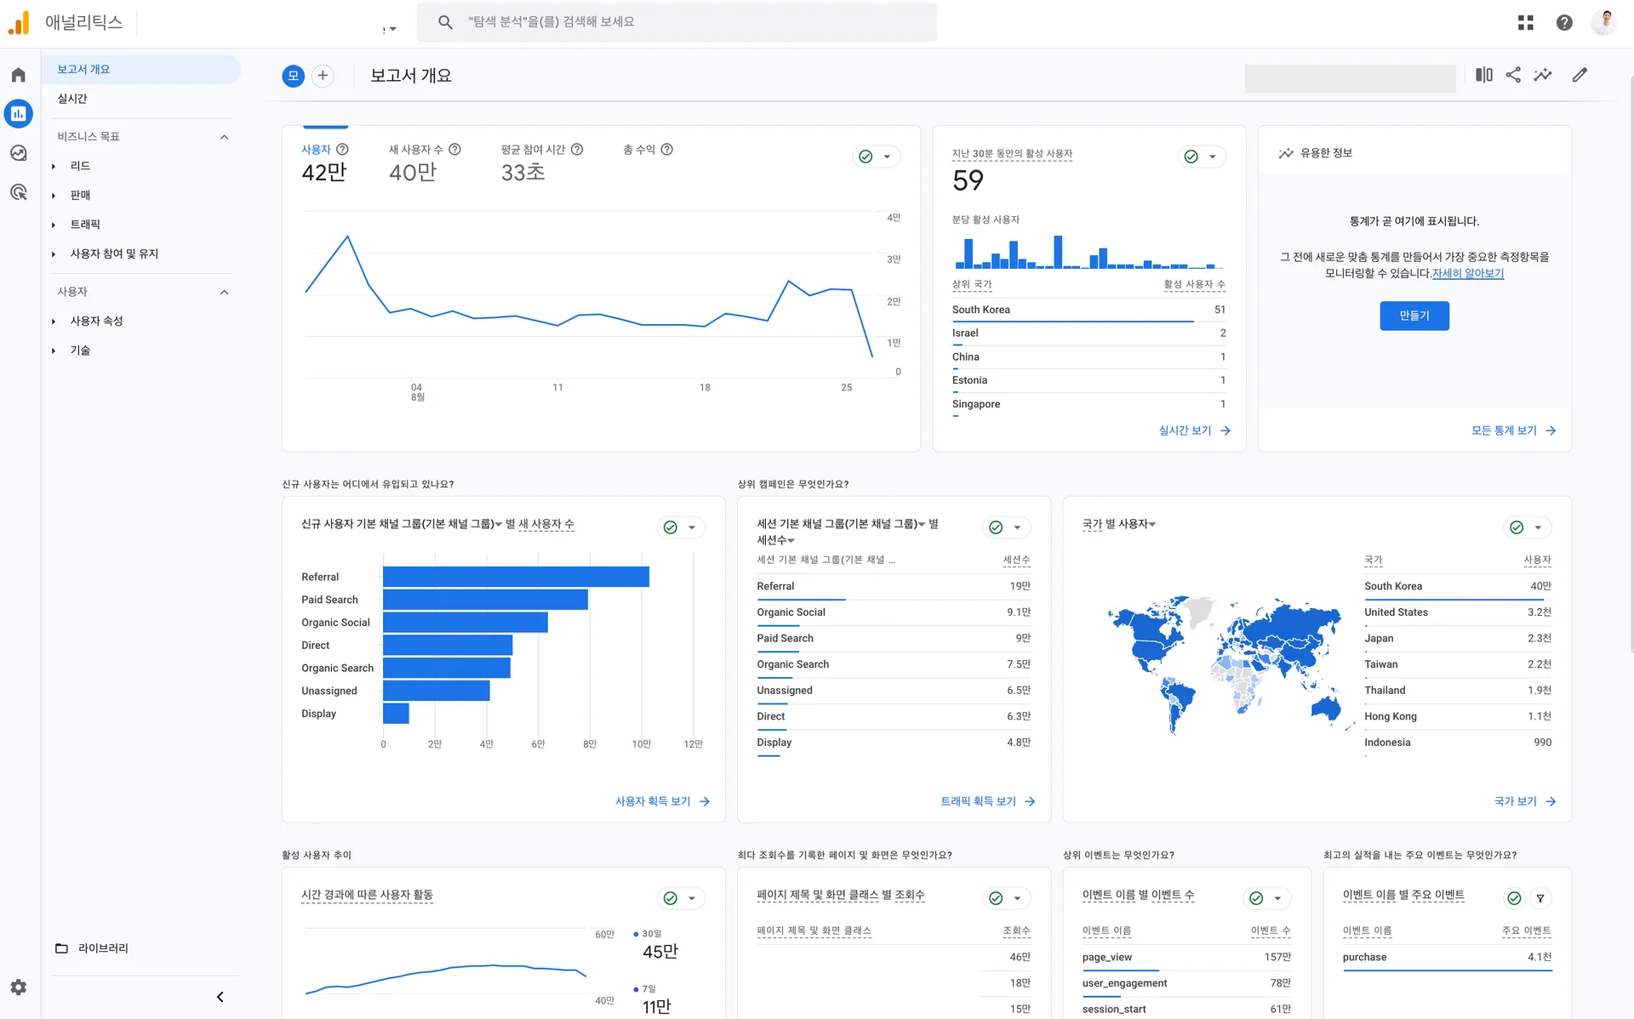Open Insights sparkline icon in header
Image resolution: width=1634 pixels, height=1019 pixels.
[1543, 75]
